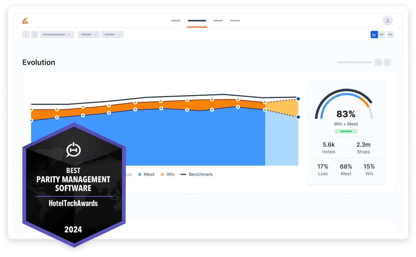Click the Evolution section heading
Image resolution: width=416 pixels, height=257 pixels.
(x=39, y=62)
